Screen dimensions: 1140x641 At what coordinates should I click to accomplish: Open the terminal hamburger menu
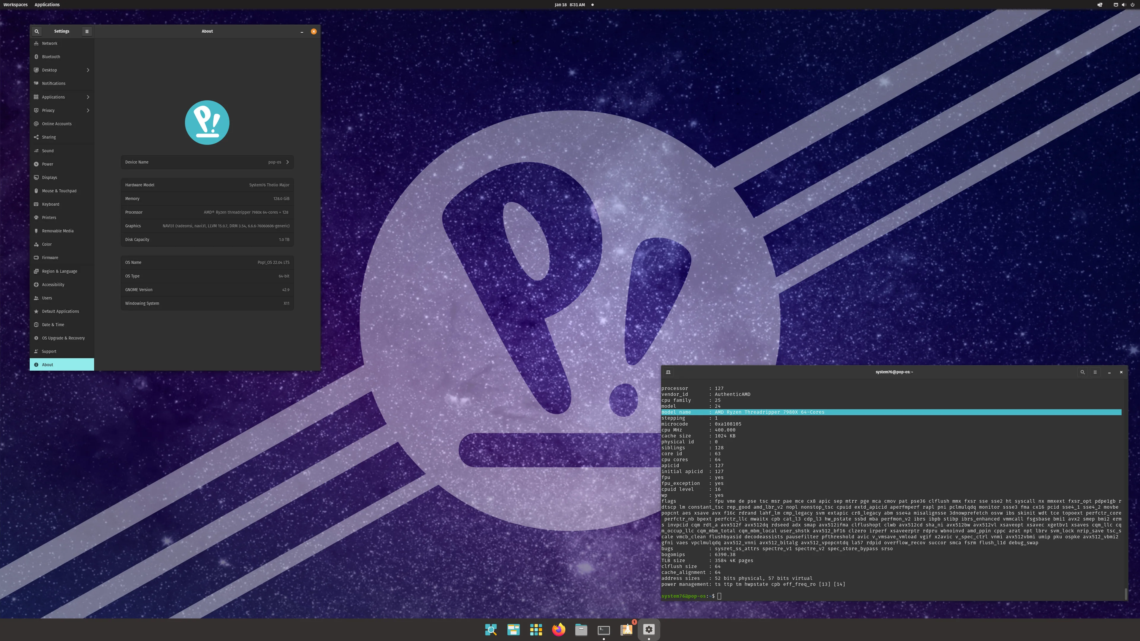[1095, 372]
